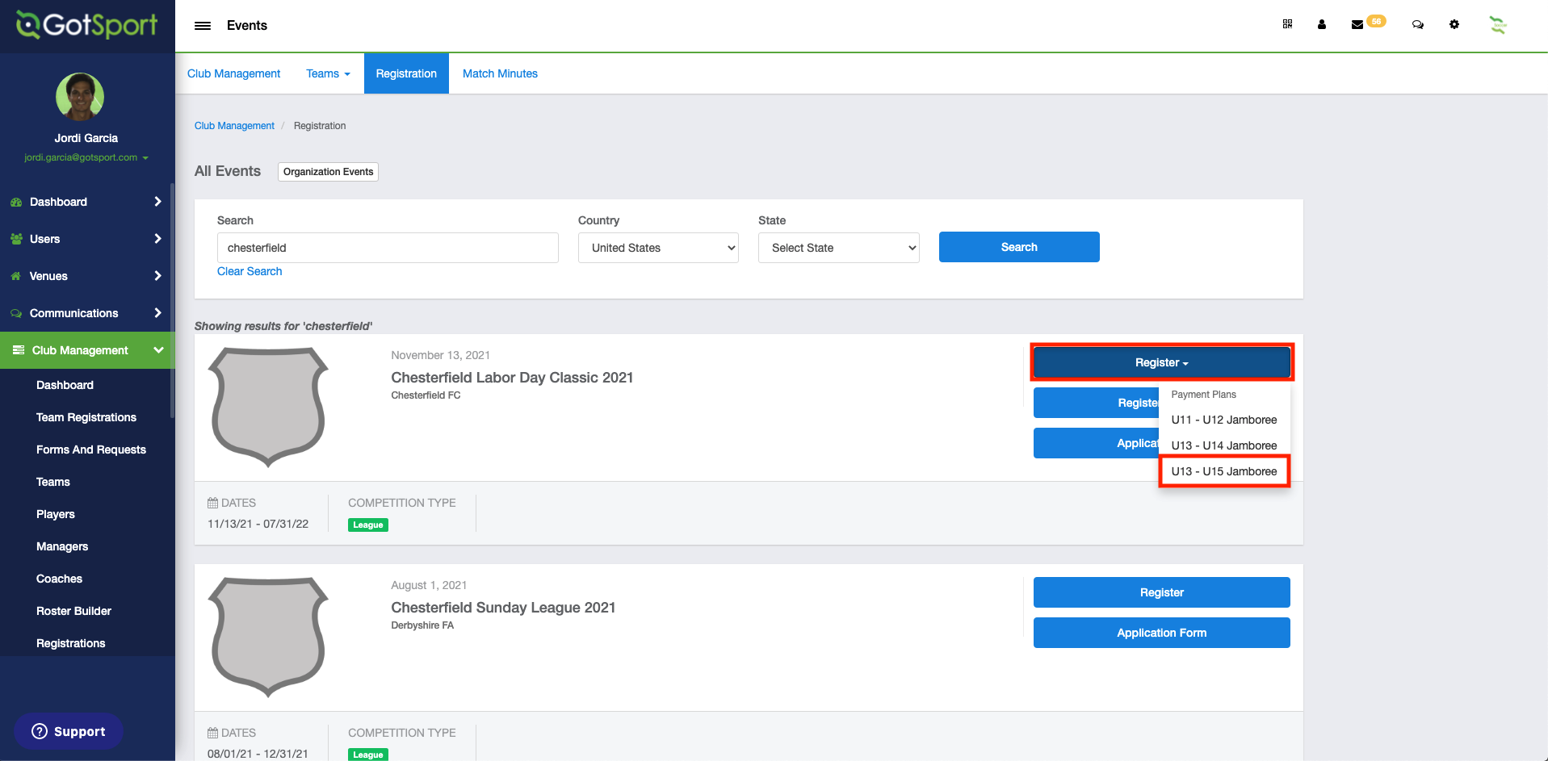Click the Communications chat icon in sidebar
This screenshot has height=761, width=1548.
(x=16, y=313)
